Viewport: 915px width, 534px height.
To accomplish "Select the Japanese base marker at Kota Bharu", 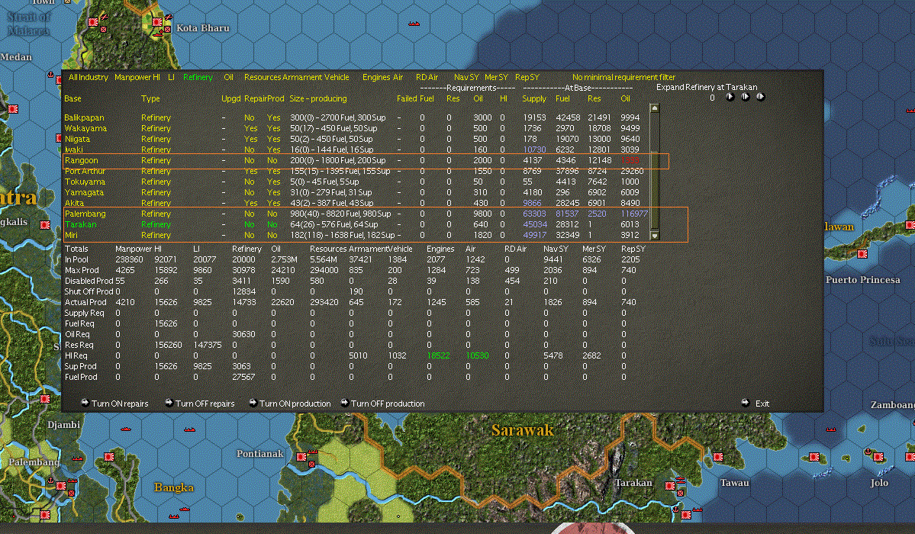I will [157, 22].
